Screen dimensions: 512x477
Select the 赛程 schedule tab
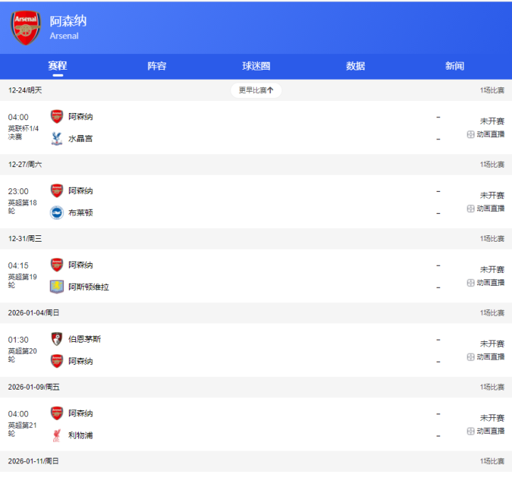pyautogui.click(x=58, y=66)
